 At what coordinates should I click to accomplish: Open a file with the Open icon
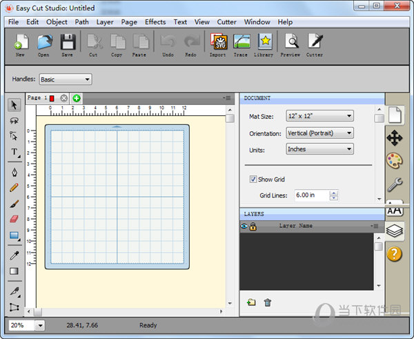coord(44,41)
